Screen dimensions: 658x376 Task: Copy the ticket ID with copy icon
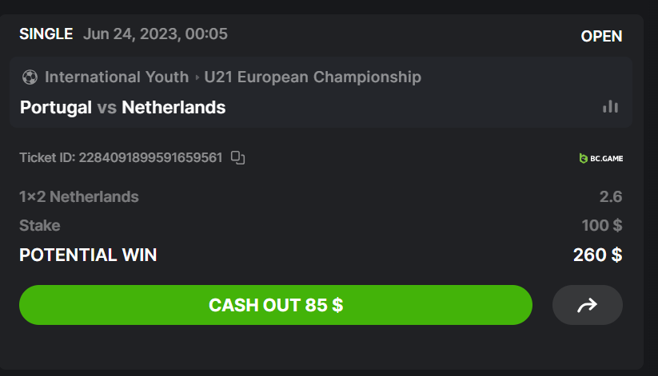point(237,157)
